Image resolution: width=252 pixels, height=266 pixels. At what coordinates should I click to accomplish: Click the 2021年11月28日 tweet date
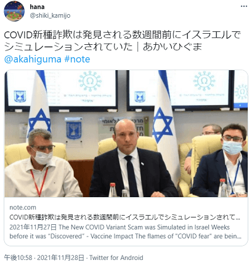point(60,257)
